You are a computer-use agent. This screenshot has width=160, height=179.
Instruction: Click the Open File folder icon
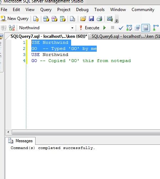pos(83,19)
